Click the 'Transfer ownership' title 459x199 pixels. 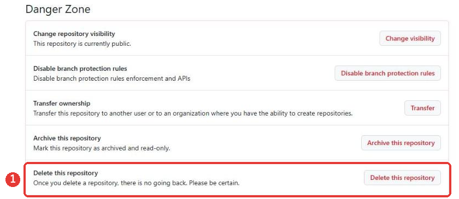[x=62, y=104]
